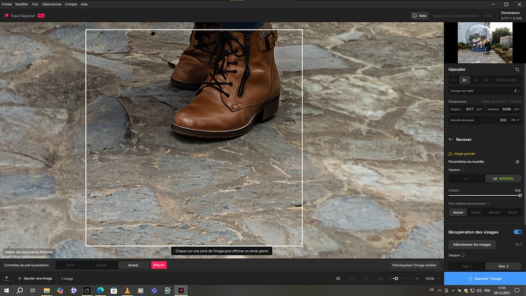Expand the zoom percentage dropdown
This screenshot has width=526, height=296.
(x=437, y=279)
